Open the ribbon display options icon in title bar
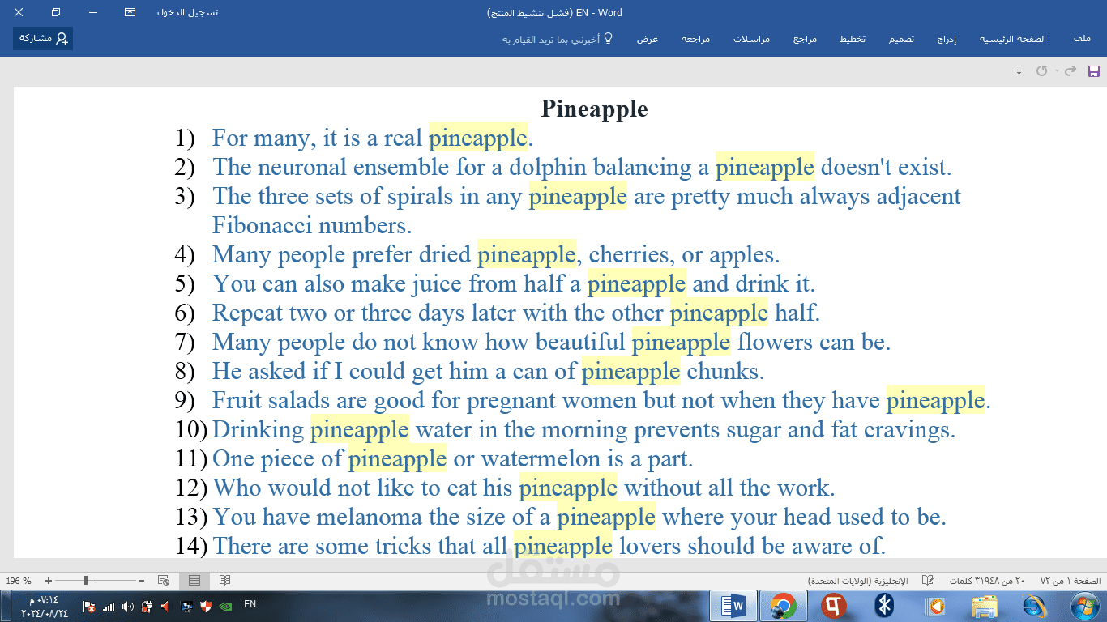The height and width of the screenshot is (622, 1107). pyautogui.click(x=130, y=12)
